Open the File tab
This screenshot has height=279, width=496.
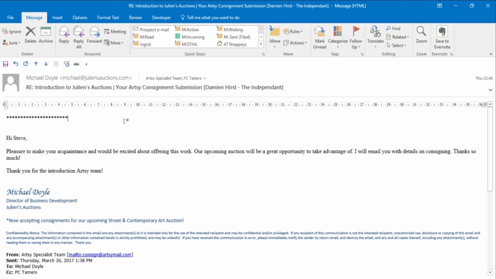(10, 17)
